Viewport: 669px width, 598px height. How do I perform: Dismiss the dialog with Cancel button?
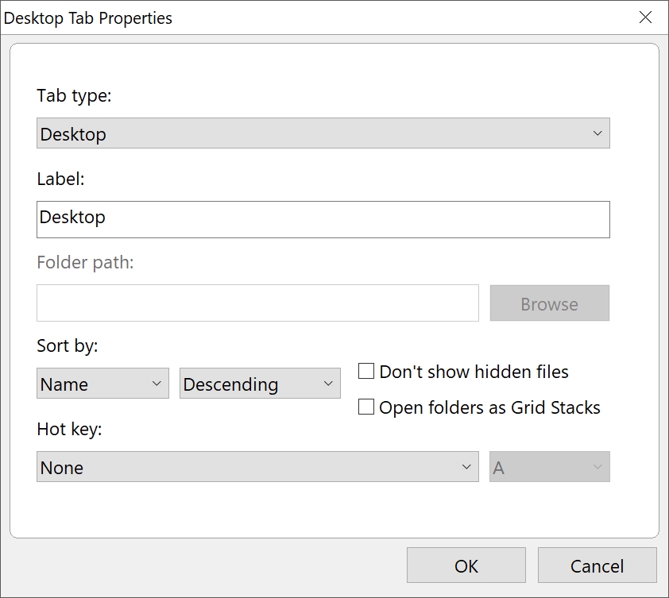pyautogui.click(x=597, y=565)
